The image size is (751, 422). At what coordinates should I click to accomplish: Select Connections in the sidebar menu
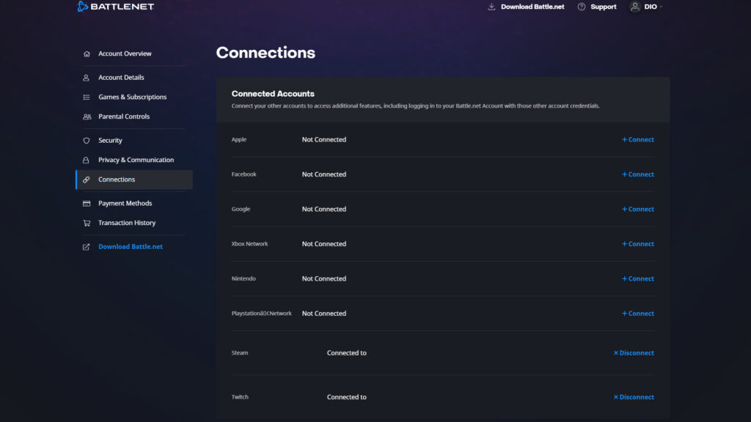(117, 179)
